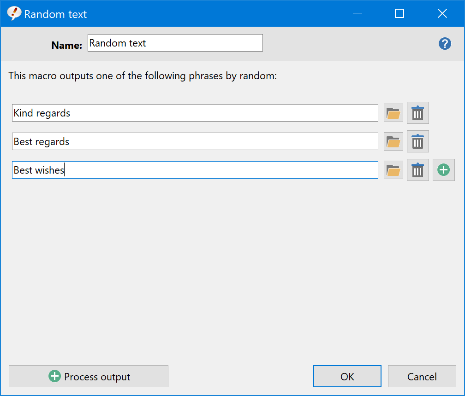Image resolution: width=465 pixels, height=396 pixels.
Task: Delete the Best regards phrase
Action: [x=417, y=141]
